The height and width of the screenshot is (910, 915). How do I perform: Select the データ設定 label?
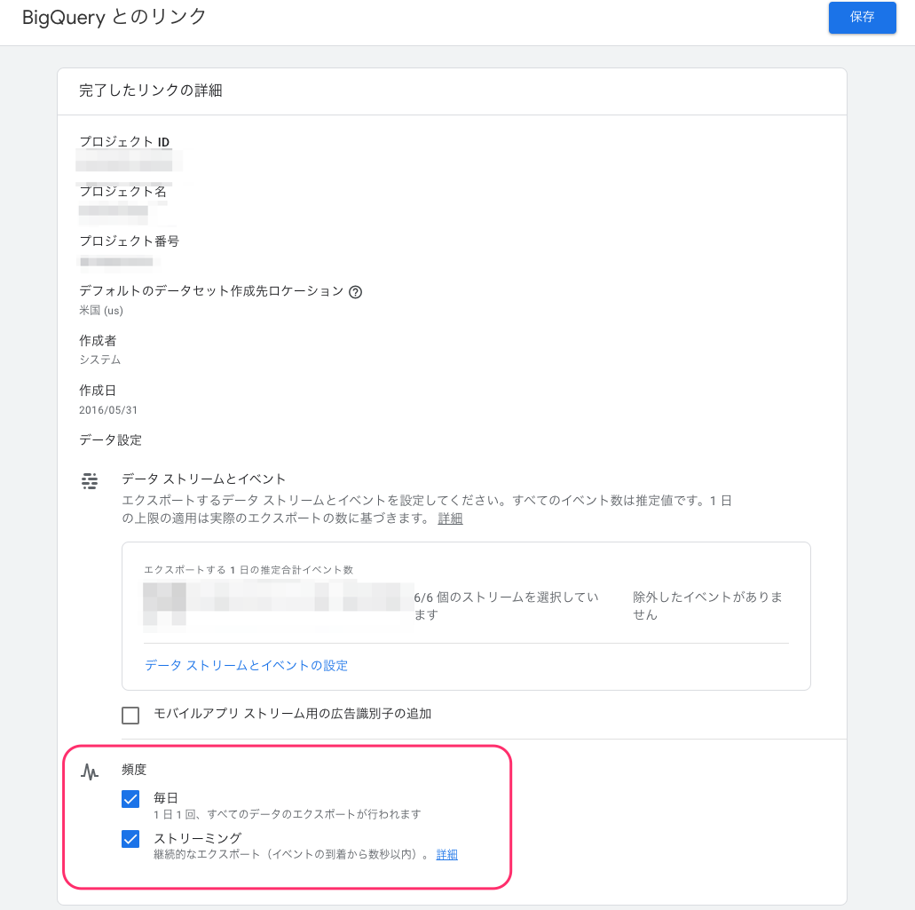pos(110,440)
